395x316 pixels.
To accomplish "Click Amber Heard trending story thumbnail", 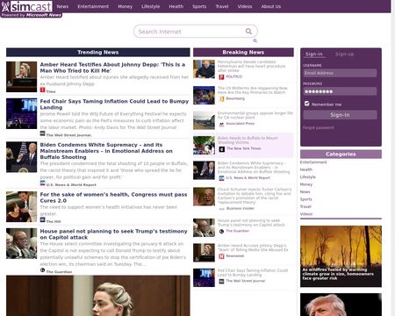I will point(22,76).
